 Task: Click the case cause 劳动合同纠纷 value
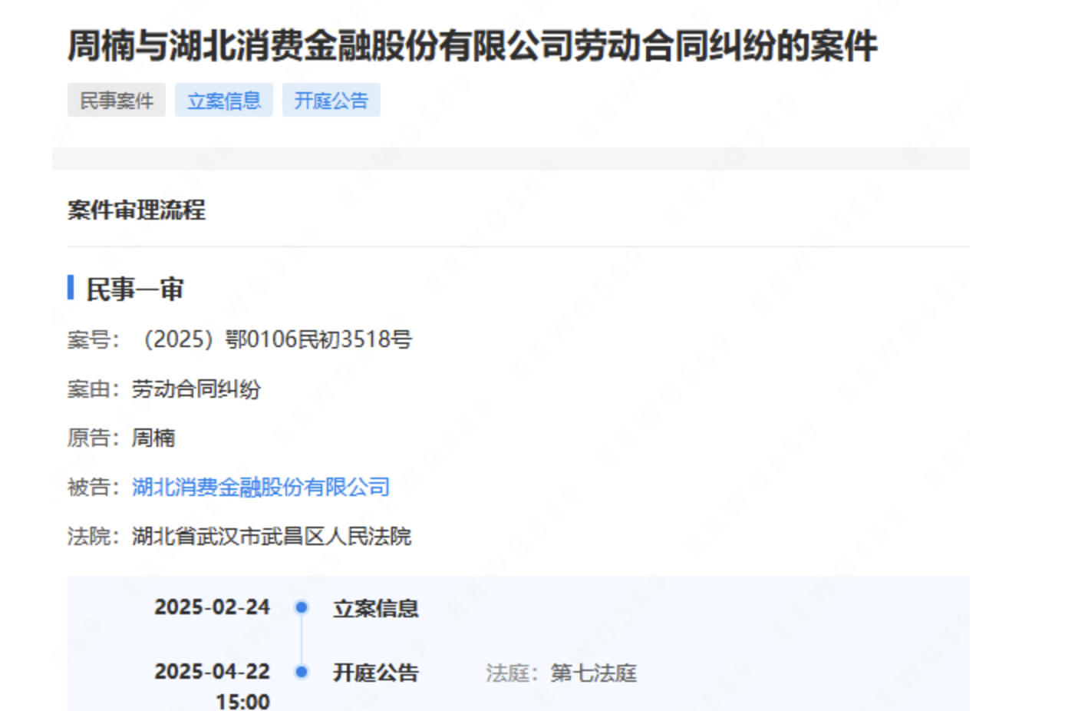[196, 389]
